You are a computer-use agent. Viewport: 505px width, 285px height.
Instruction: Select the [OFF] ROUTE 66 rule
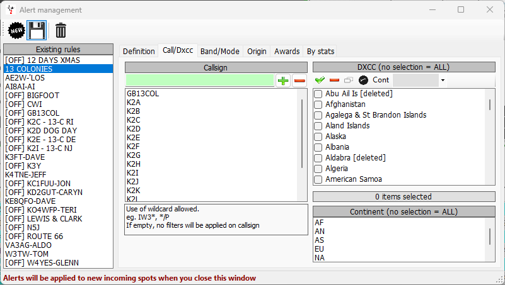58,237
